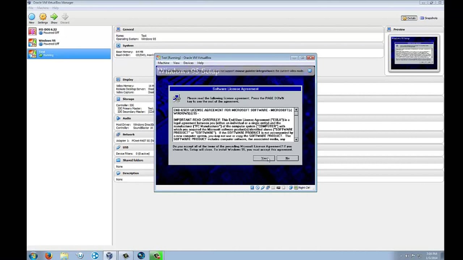The height and width of the screenshot is (260, 463).
Task: Click the shared folders status bar icon
Action: pos(273,187)
